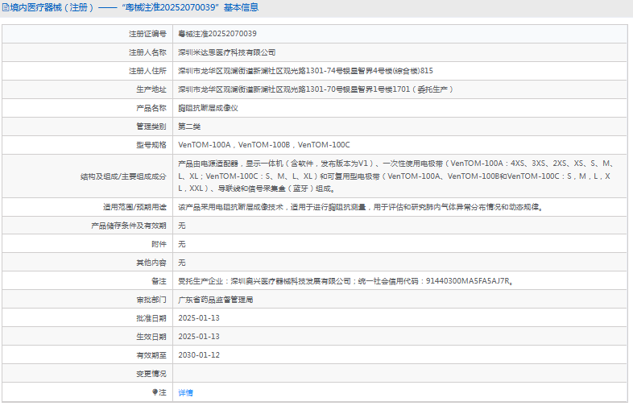The height and width of the screenshot is (406, 633).
Task: Click the label 管理类别
Action: (151, 126)
